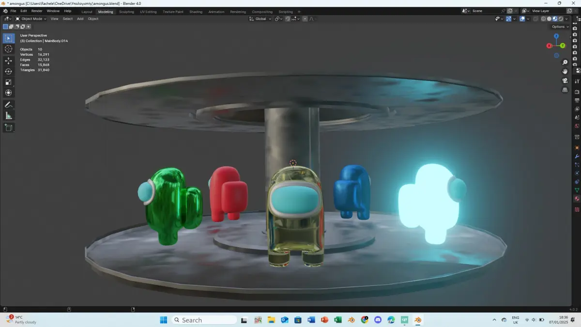The height and width of the screenshot is (327, 581).
Task: Open the viewport Add menu
Action: (80, 19)
